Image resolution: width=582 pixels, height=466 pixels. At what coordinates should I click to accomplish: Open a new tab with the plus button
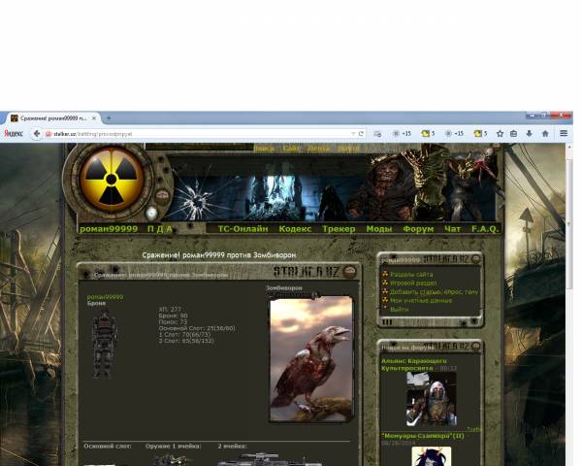coord(109,118)
